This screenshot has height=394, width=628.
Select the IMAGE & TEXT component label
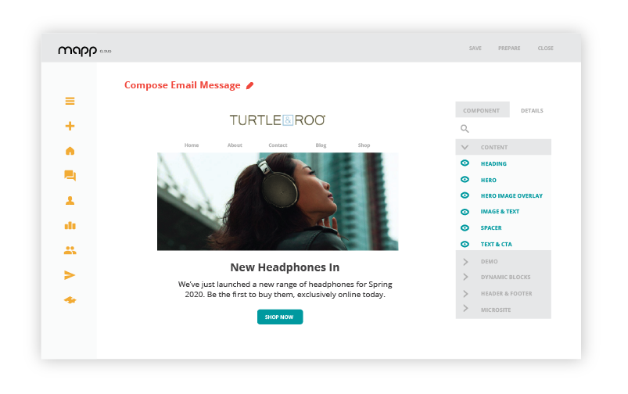click(x=500, y=211)
